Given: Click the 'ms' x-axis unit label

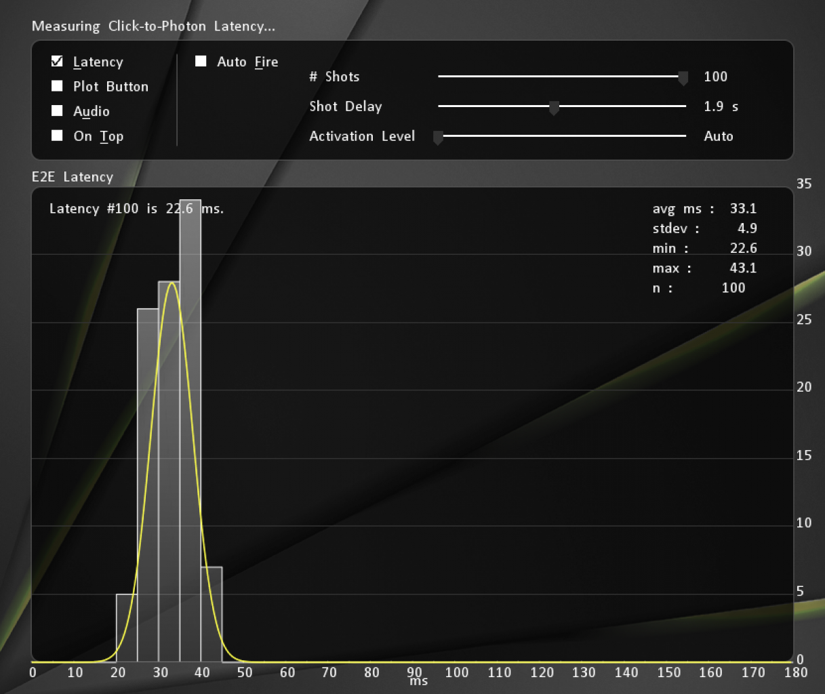Looking at the screenshot, I should pyautogui.click(x=419, y=681).
